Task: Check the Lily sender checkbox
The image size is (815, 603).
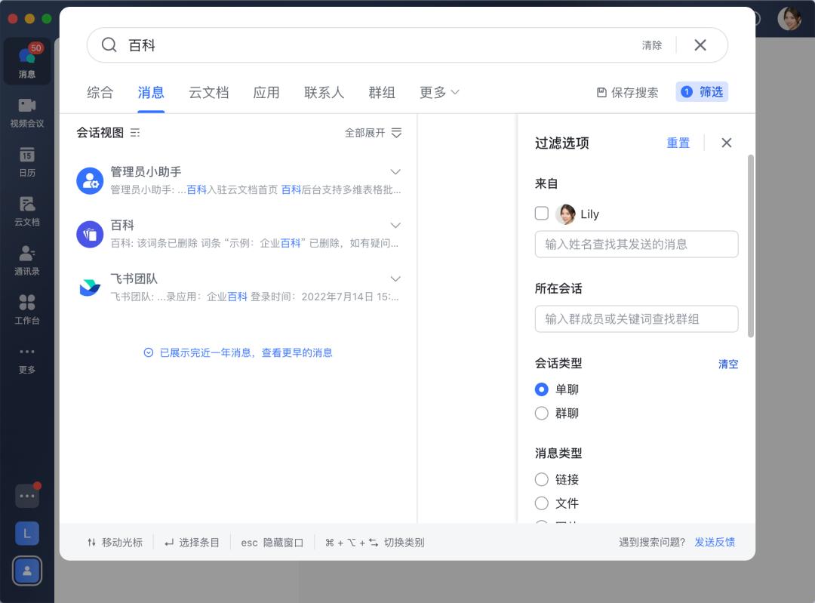Action: click(x=541, y=214)
